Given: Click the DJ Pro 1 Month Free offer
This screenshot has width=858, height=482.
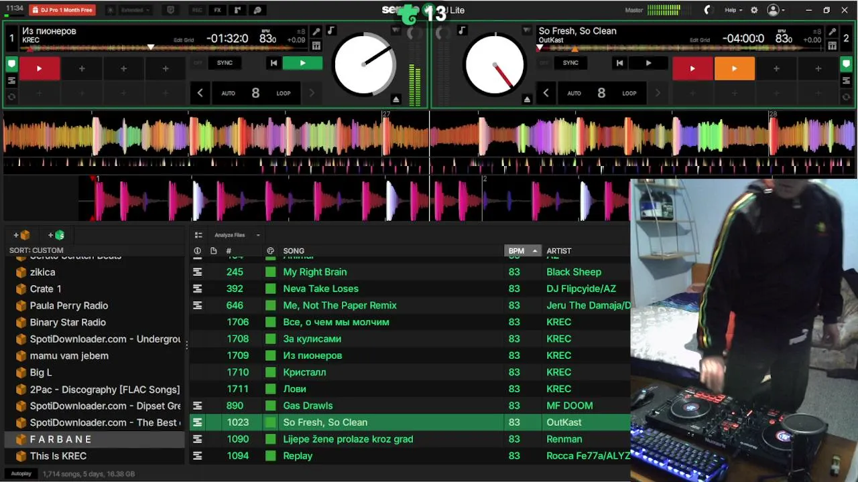Looking at the screenshot, I should pos(62,10).
